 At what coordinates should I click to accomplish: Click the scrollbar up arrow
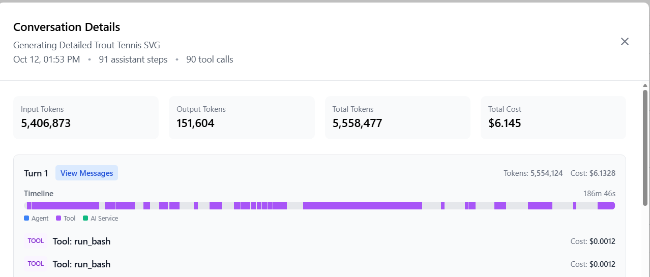pos(645,85)
